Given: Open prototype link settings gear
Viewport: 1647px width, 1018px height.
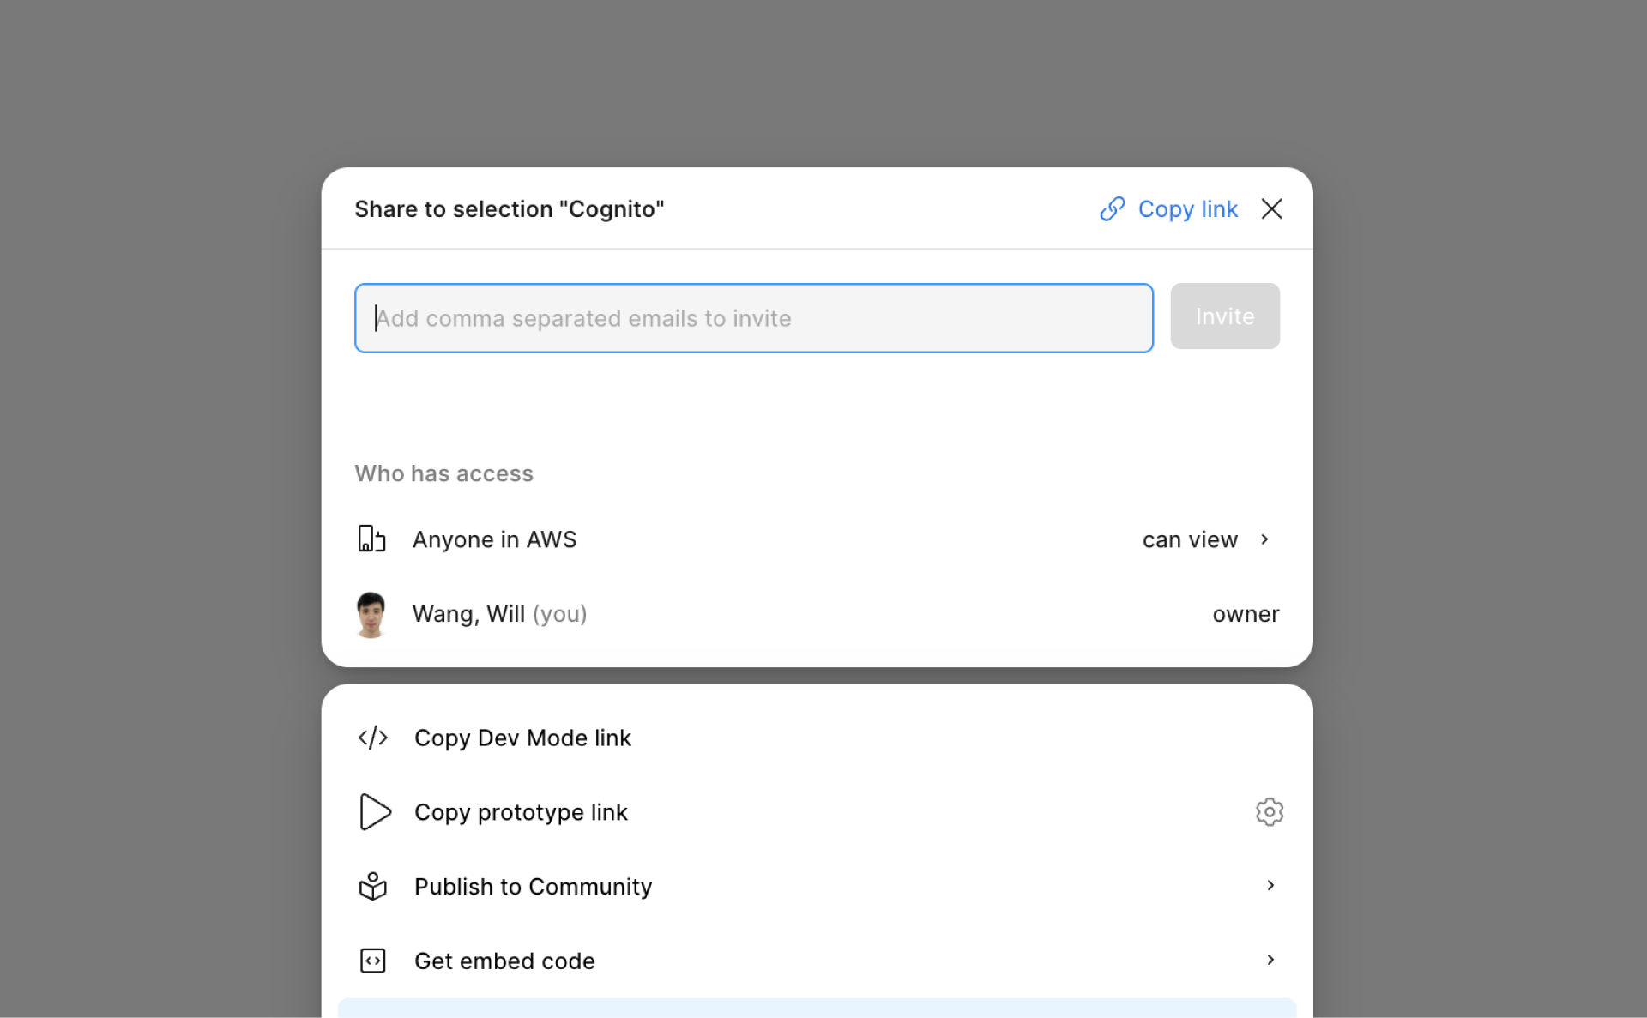Looking at the screenshot, I should [x=1270, y=812].
